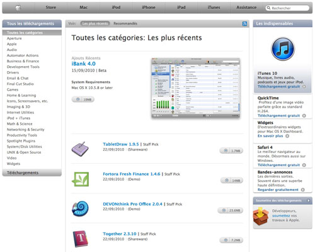The image size is (315, 252).
Task: Open the Math & Science category
Action: [x=20, y=124]
